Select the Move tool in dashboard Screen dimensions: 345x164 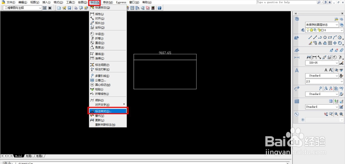click(335, 43)
